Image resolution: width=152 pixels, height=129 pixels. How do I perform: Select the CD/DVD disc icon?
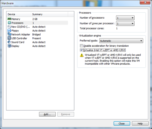tap(9, 27)
